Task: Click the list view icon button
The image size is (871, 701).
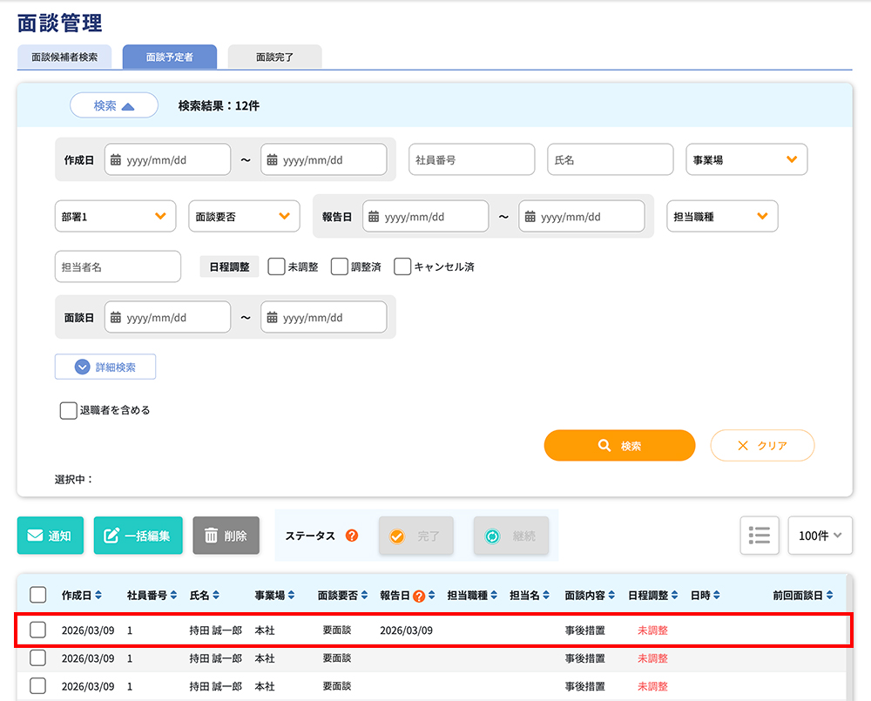Action: pos(759,536)
